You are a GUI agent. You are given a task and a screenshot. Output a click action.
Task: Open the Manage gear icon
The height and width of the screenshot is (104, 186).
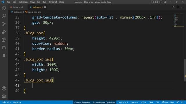[x=4, y=96]
